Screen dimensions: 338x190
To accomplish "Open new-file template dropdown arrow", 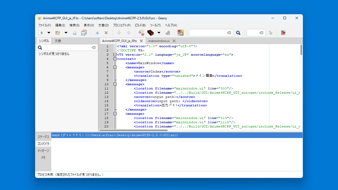I will pos(49,33).
